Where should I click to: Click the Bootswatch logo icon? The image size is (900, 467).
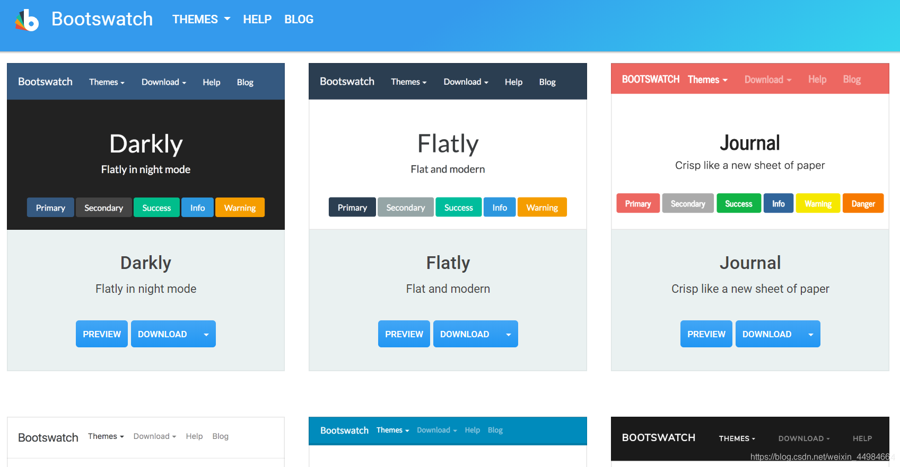27,20
